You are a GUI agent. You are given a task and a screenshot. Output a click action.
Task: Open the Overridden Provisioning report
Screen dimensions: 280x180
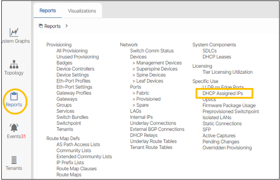pyautogui.click(x=227, y=148)
